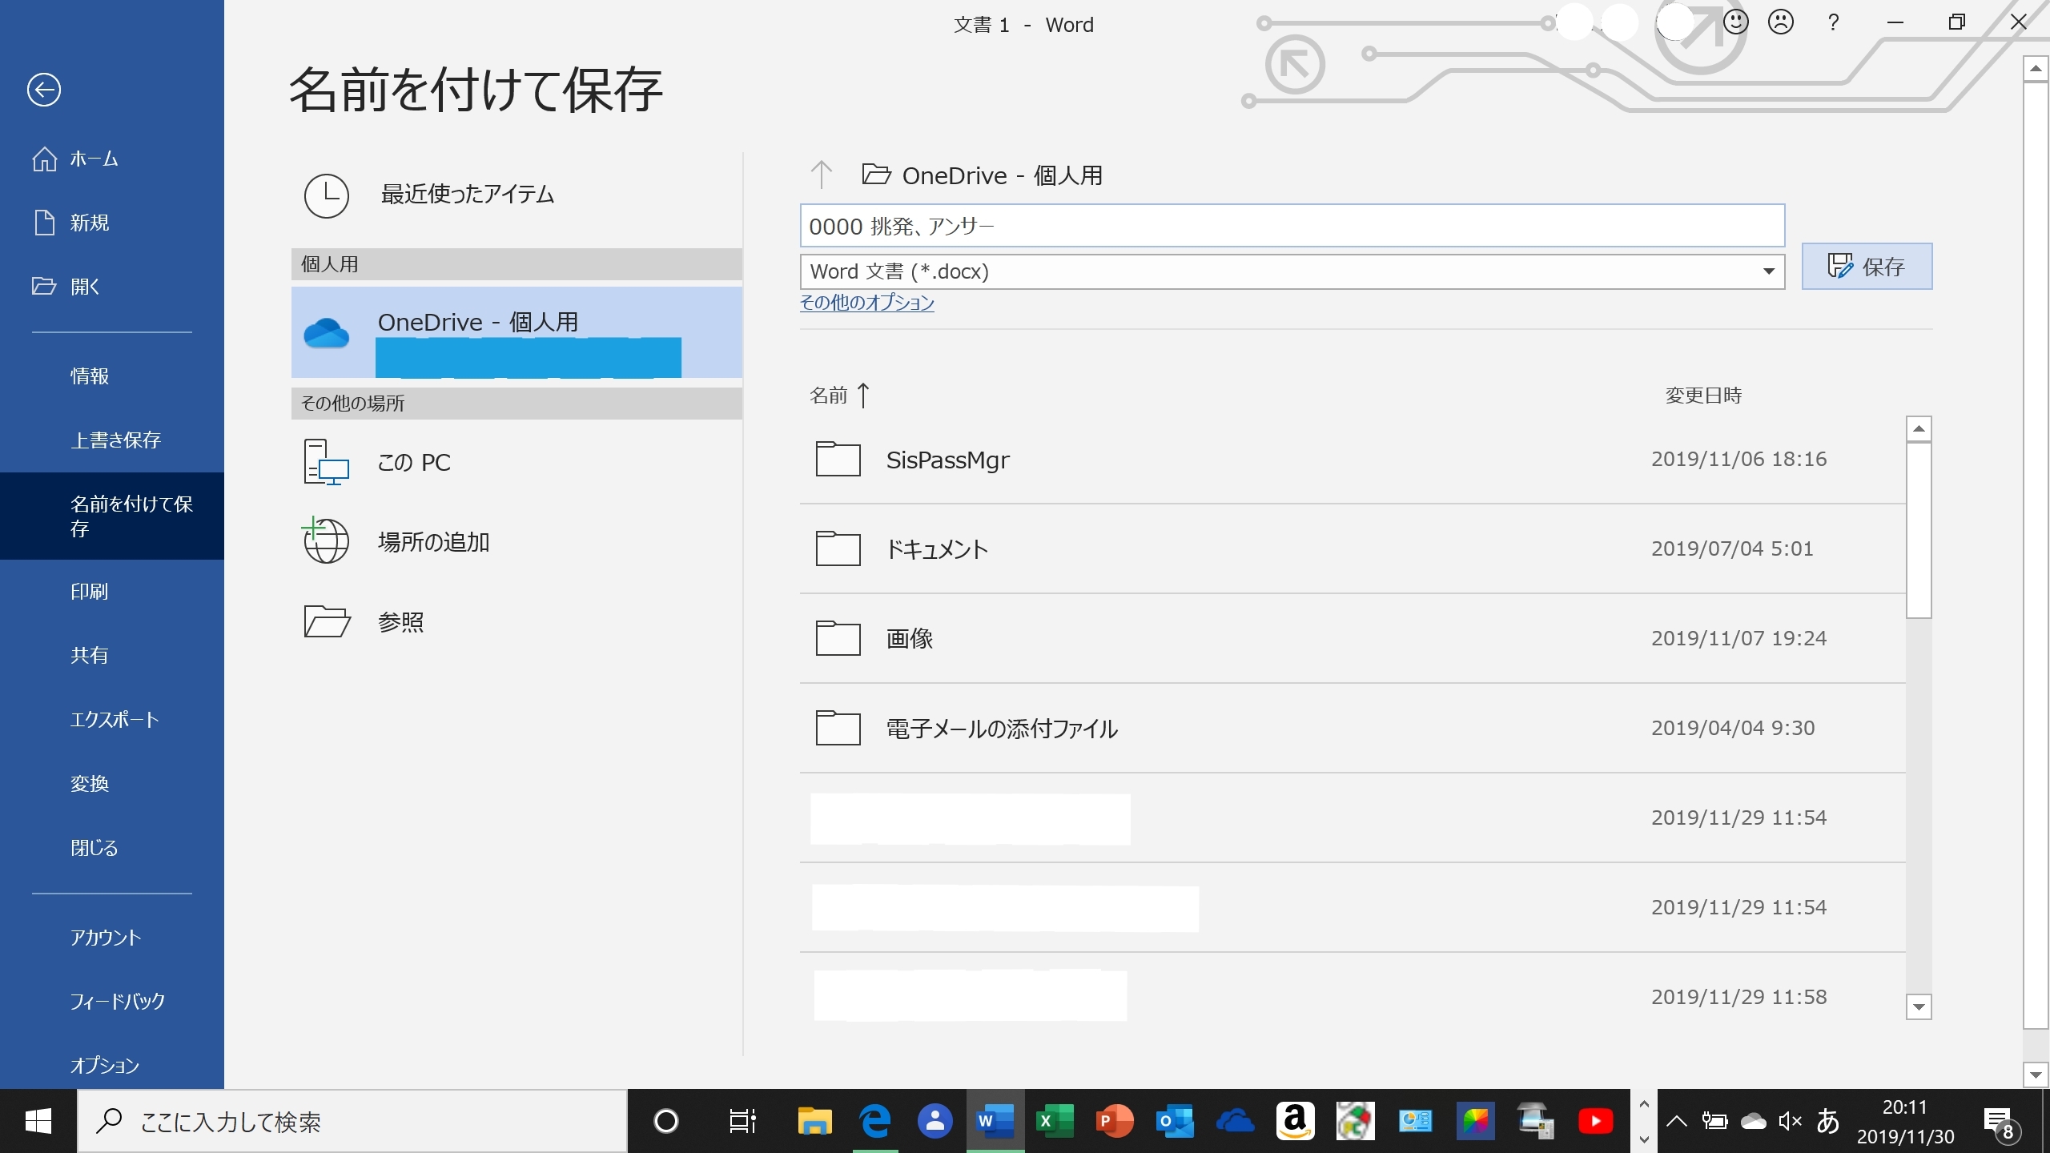Image resolution: width=2050 pixels, height=1153 pixels.
Task: Click the battery power tray icon
Action: pos(1714,1122)
